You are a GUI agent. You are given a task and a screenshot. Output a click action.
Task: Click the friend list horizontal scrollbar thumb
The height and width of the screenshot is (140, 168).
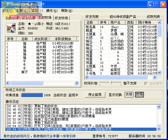coord(119,77)
